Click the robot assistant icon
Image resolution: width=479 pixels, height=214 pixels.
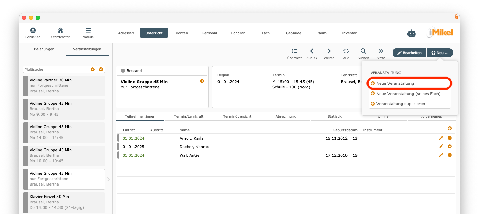pos(412,33)
